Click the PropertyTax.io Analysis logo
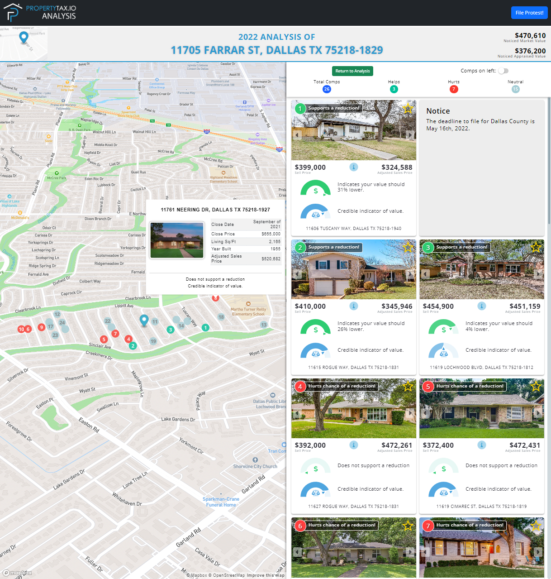 40,13
